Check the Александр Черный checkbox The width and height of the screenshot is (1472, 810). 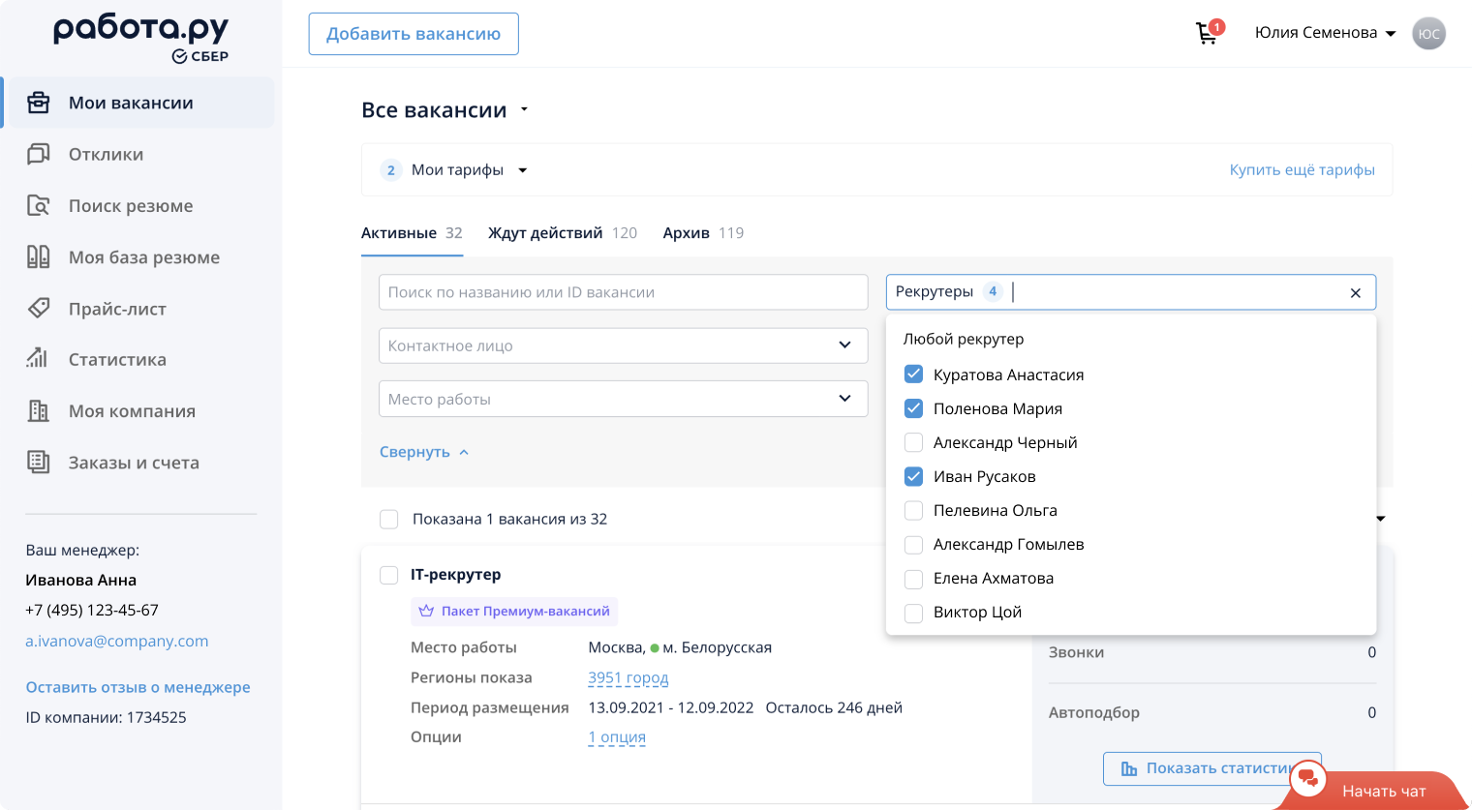coord(913,442)
